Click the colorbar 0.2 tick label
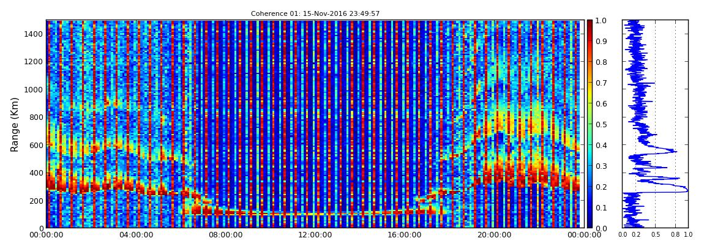This screenshot has width=704, height=249. (601, 187)
